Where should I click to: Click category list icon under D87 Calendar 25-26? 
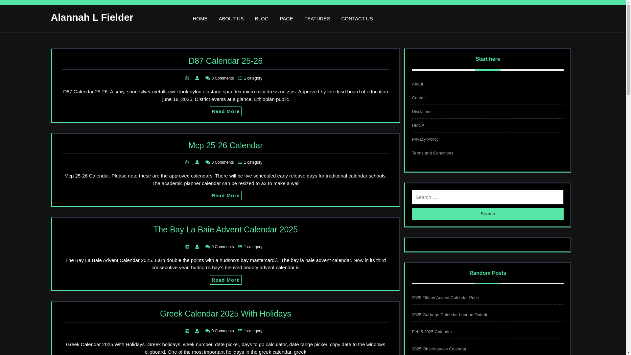pyautogui.click(x=240, y=78)
